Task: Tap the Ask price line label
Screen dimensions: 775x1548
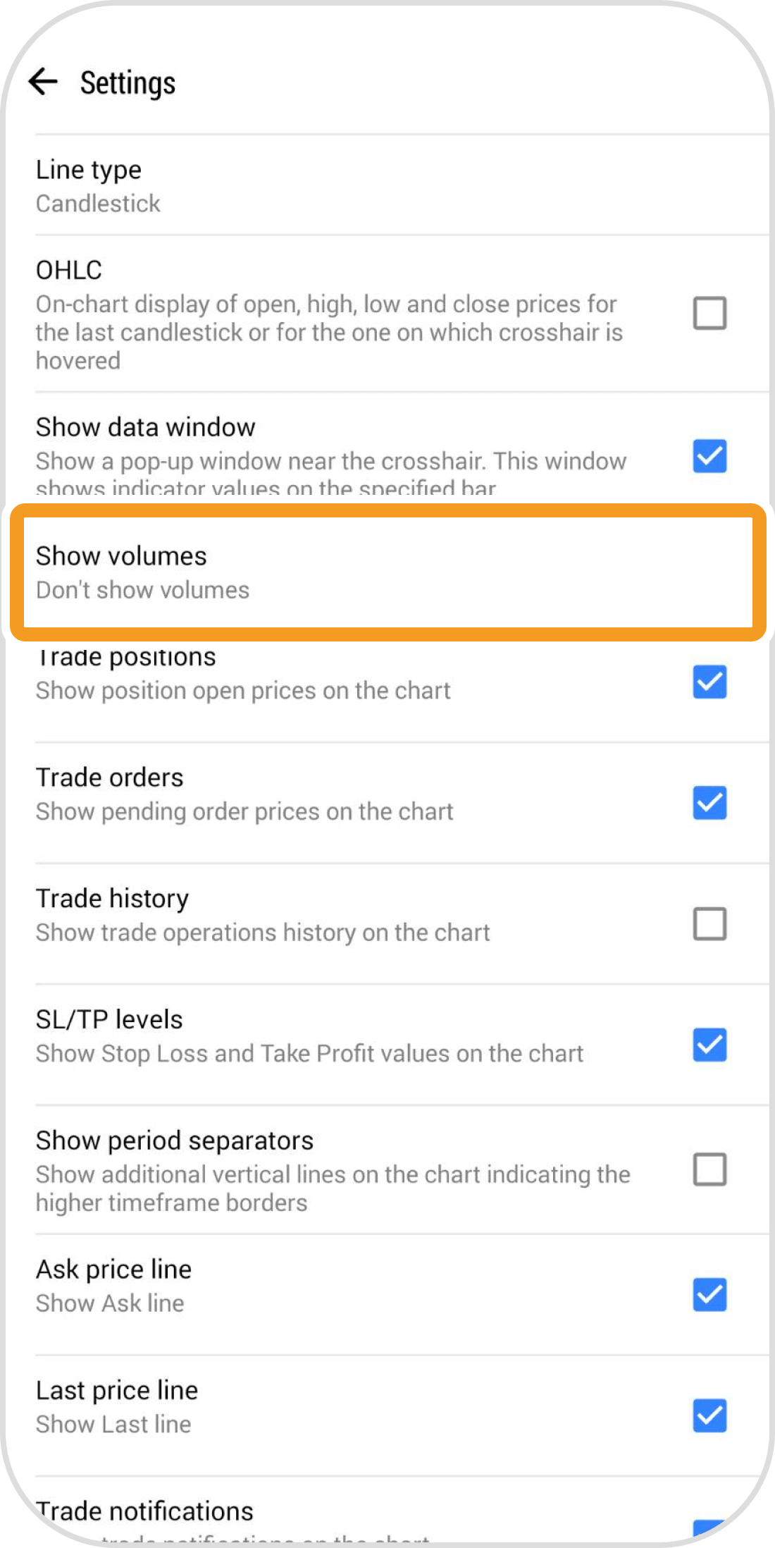Action: pos(114,1270)
